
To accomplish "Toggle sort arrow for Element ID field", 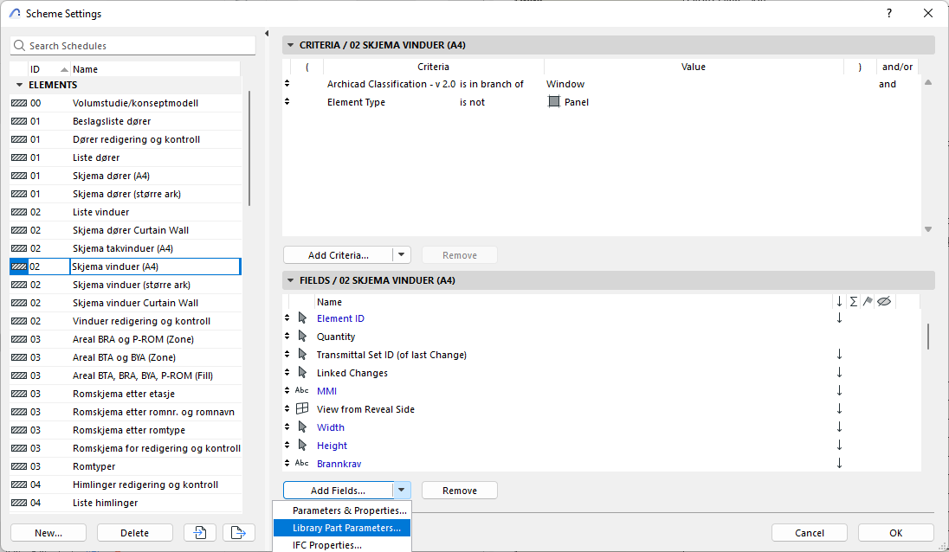I will click(839, 318).
